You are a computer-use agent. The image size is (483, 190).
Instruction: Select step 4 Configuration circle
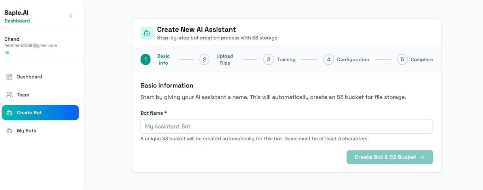pyautogui.click(x=329, y=60)
